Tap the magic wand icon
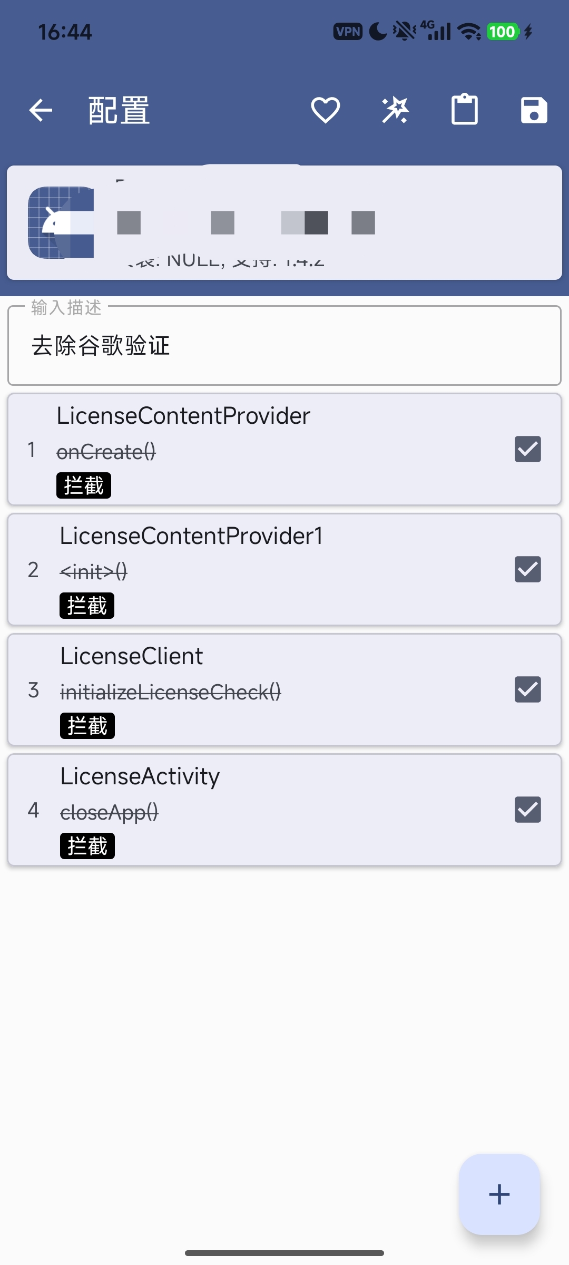This screenshot has width=569, height=1265. (395, 111)
